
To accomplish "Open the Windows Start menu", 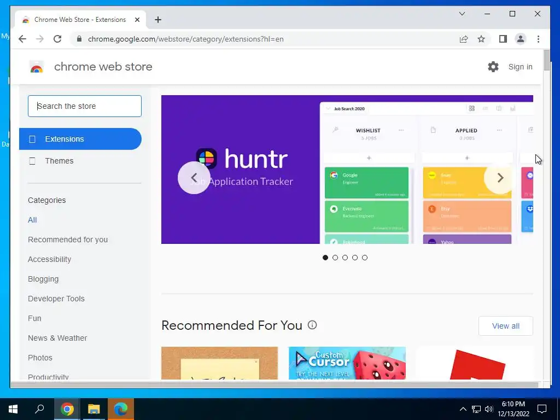I will pos(13,409).
